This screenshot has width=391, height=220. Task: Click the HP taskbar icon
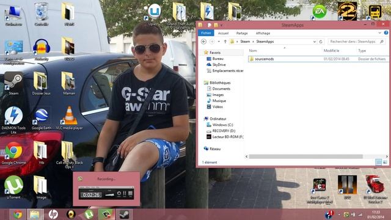53,215
